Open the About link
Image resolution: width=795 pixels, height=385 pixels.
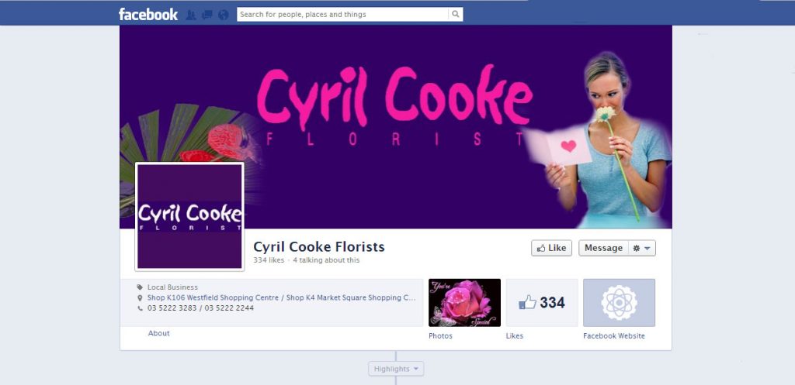158,333
